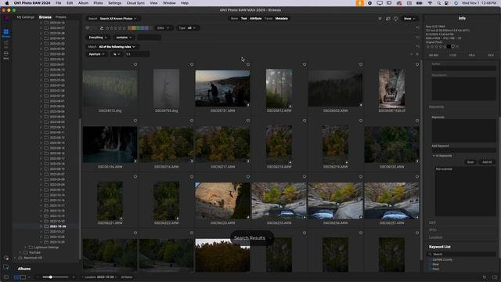This screenshot has width=501, height=282.
Task: Open macOS Control Center icon
Action: click(x=446, y=3)
